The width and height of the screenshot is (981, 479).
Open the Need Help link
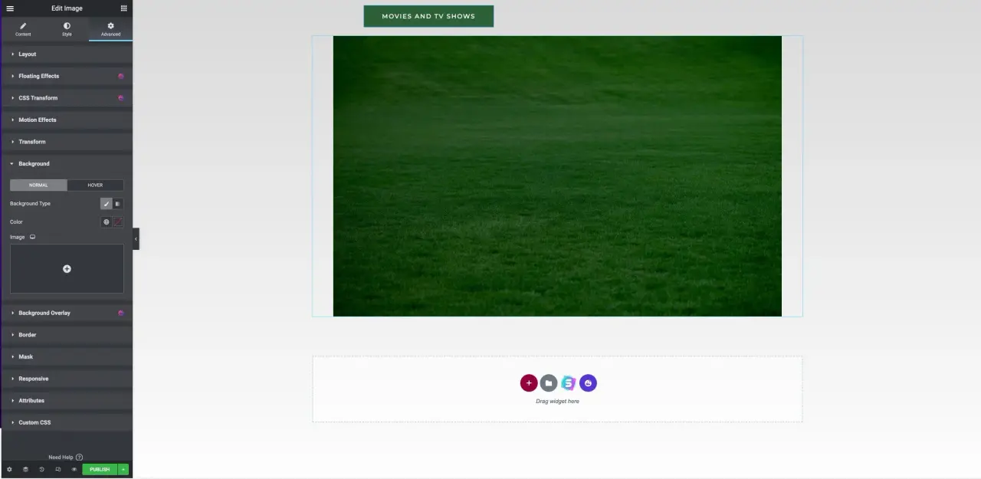(65, 458)
